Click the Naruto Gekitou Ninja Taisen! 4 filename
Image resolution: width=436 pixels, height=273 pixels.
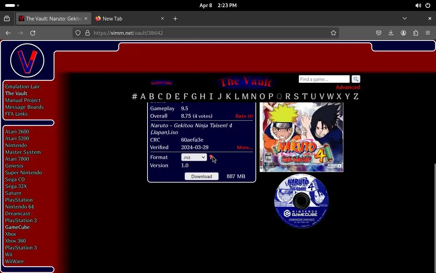pos(191,129)
